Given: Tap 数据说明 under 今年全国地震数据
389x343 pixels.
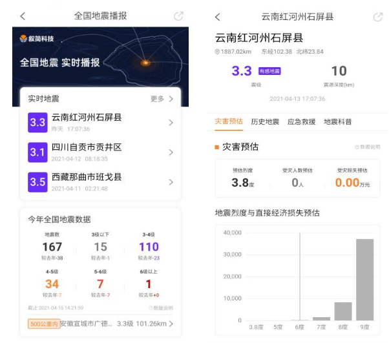Looking at the screenshot, I should tap(160, 308).
